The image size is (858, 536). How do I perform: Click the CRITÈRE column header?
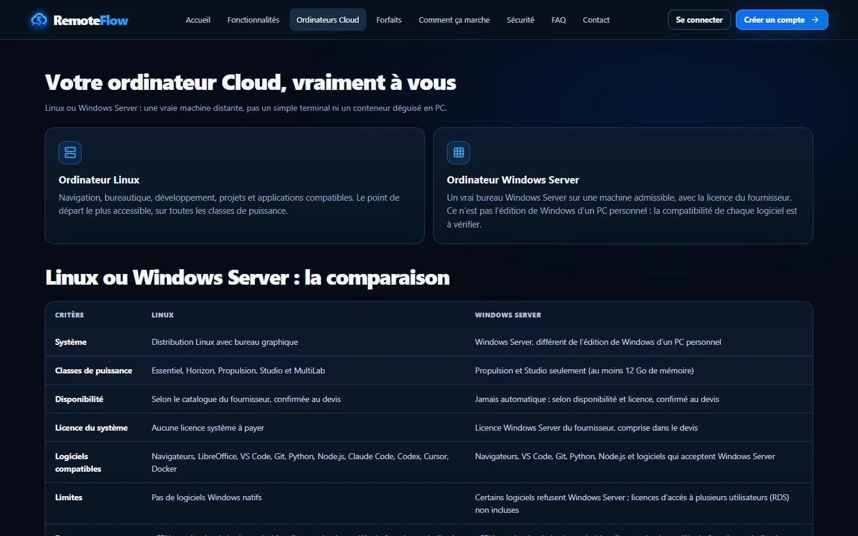click(x=70, y=315)
